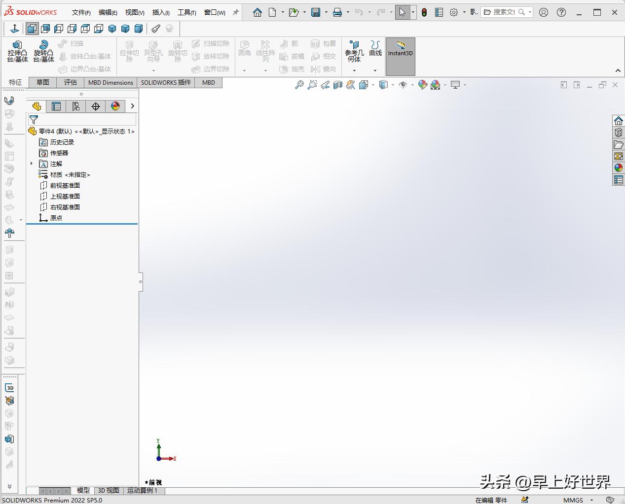Expand the 注解 node in the feature tree
Screen dimensions: 625x504
point(32,164)
